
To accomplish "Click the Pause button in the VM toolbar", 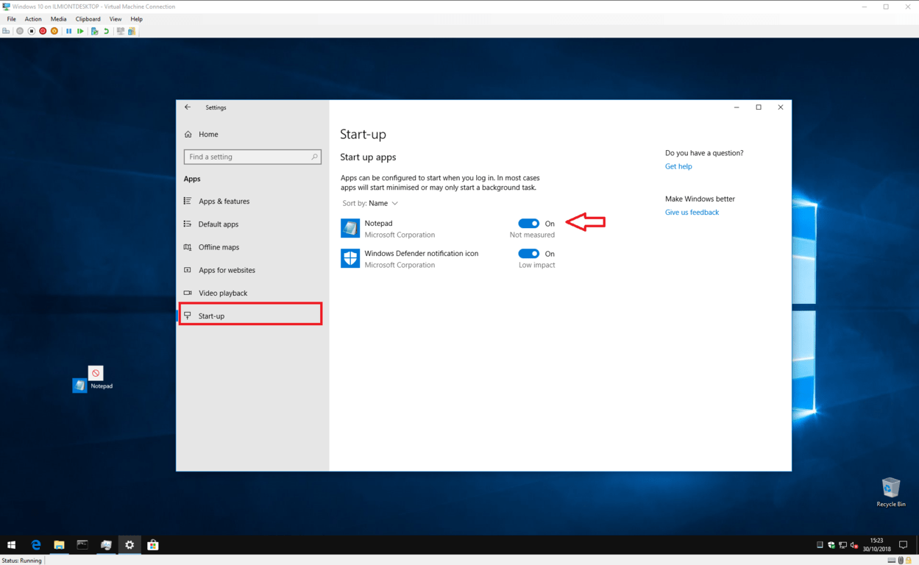I will pos(69,31).
